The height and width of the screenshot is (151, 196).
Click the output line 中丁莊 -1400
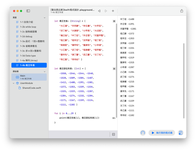pyautogui.click(x=127, y=19)
